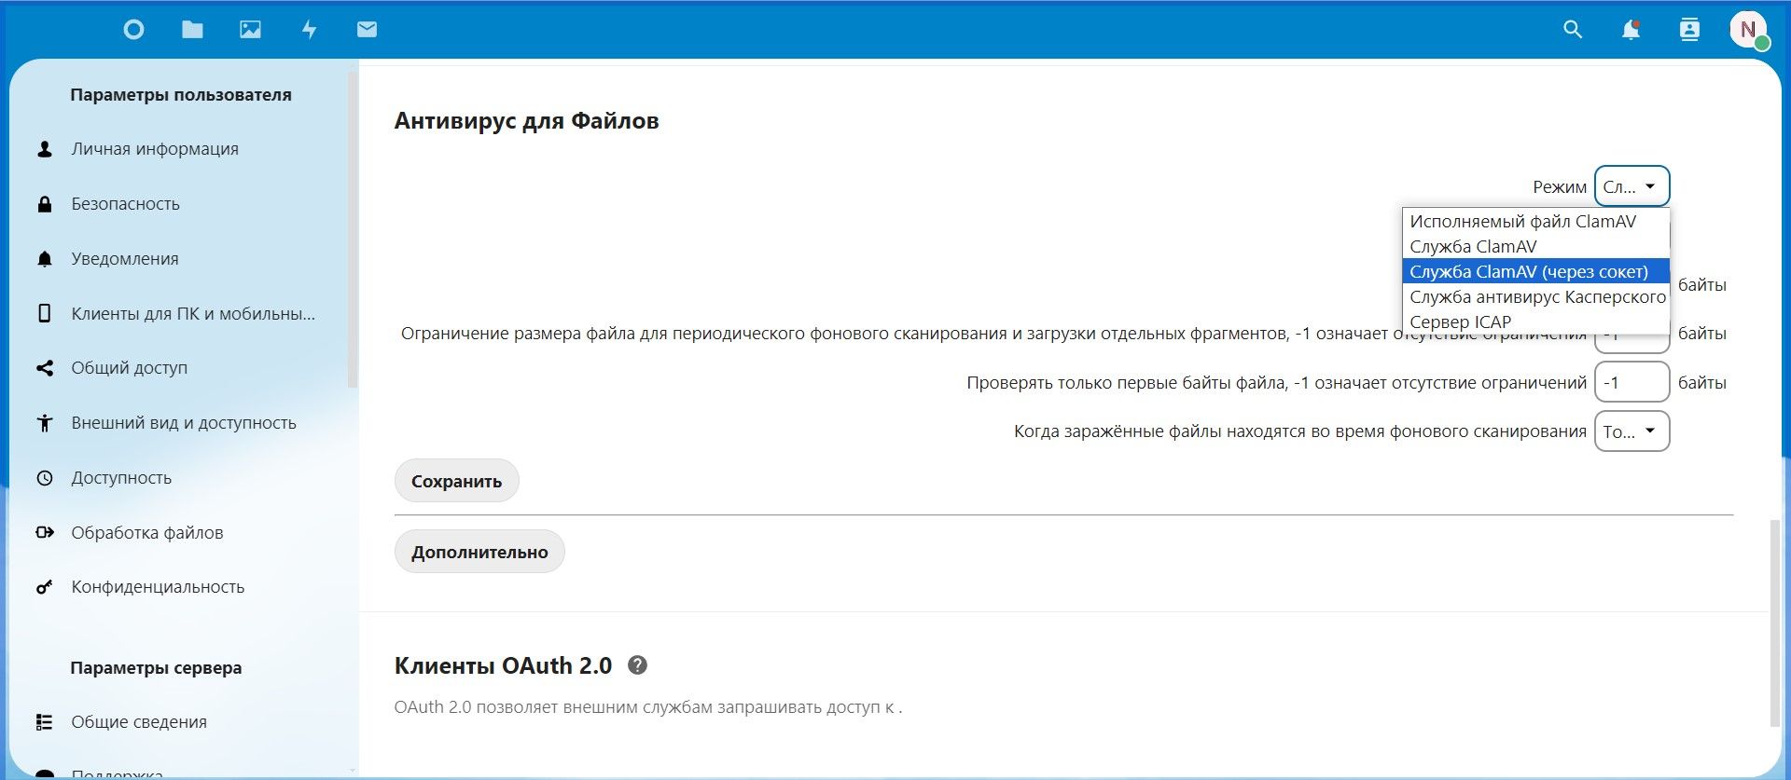
Task: Click the search magnifier icon
Action: 1573,30
